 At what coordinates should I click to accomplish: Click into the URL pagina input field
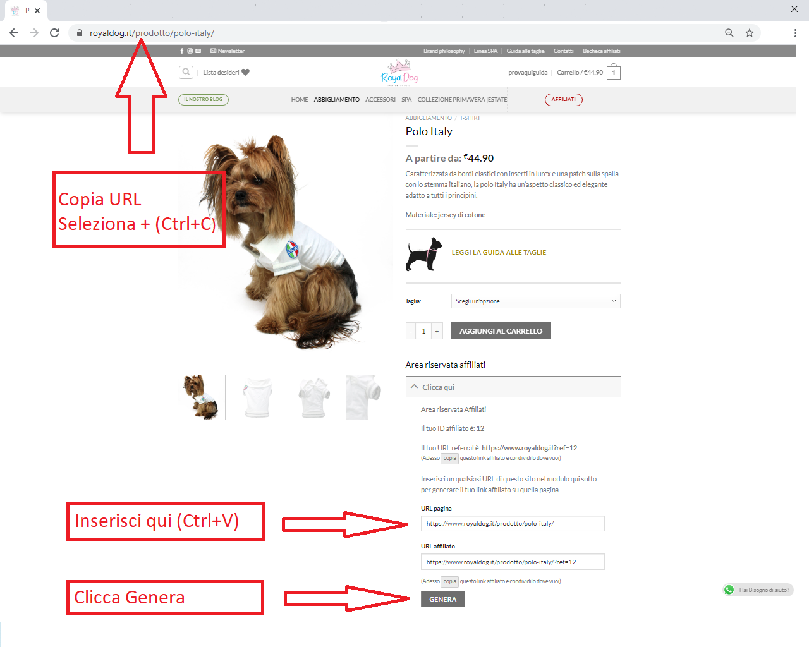pyautogui.click(x=513, y=524)
